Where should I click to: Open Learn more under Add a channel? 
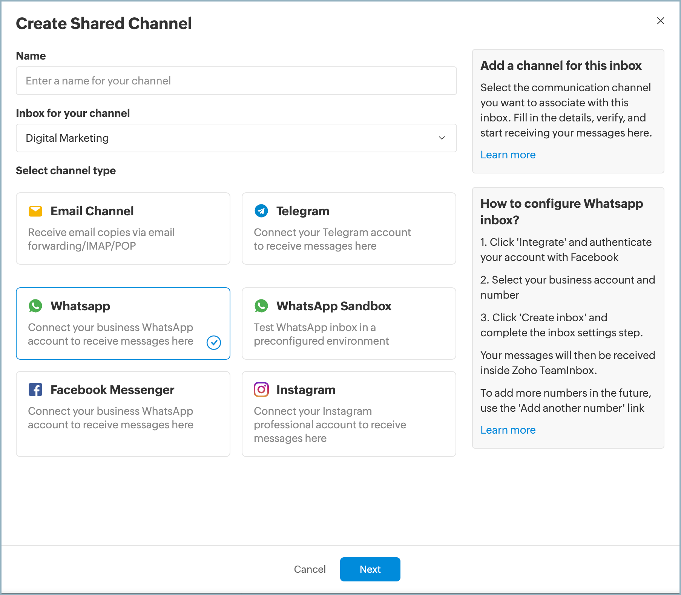click(x=508, y=155)
